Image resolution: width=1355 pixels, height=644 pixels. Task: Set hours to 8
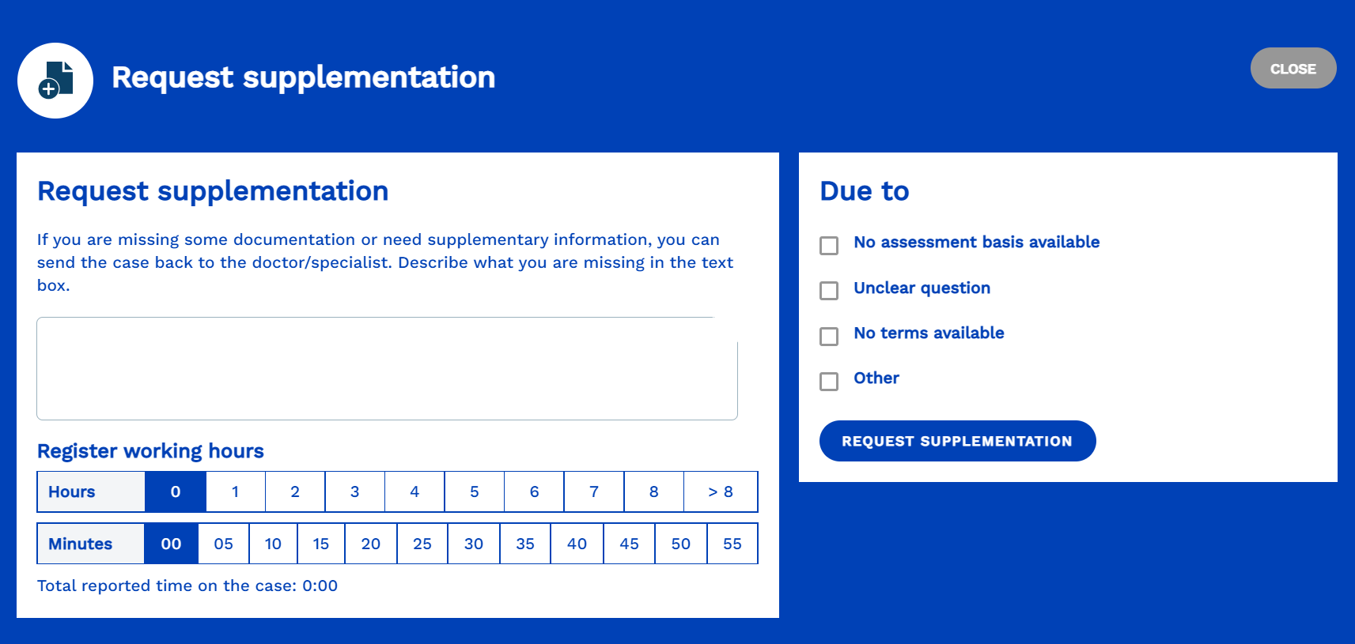point(654,491)
